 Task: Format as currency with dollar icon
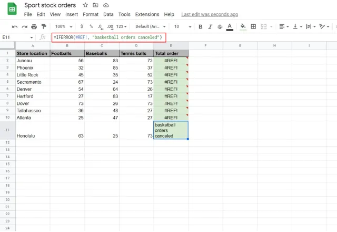[82, 26]
